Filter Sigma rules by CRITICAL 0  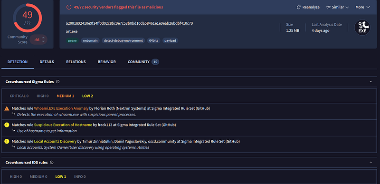click(x=19, y=96)
